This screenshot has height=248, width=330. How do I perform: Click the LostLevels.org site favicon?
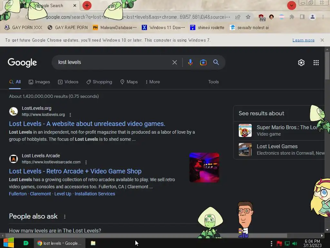click(14, 111)
